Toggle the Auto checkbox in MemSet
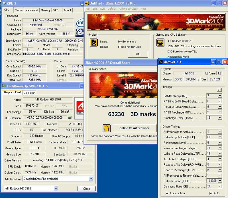This screenshot has width=228, height=198. tap(211, 193)
